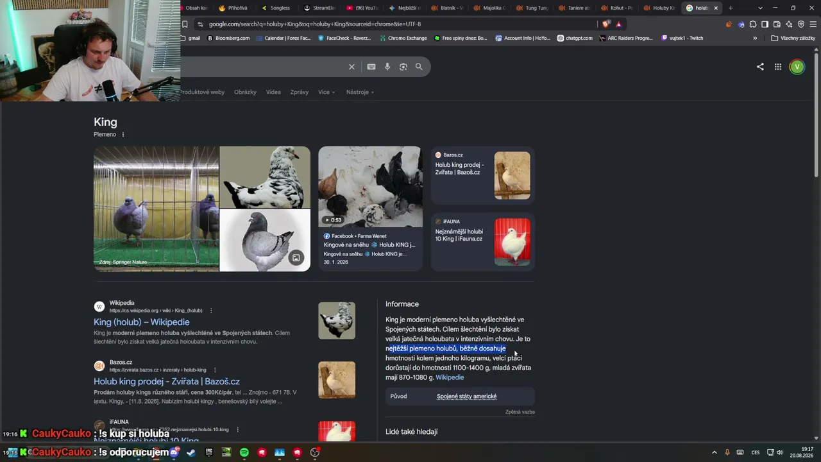Open the chatgpt.com bookmark
Screen dimensions: 821x462
click(x=575, y=38)
